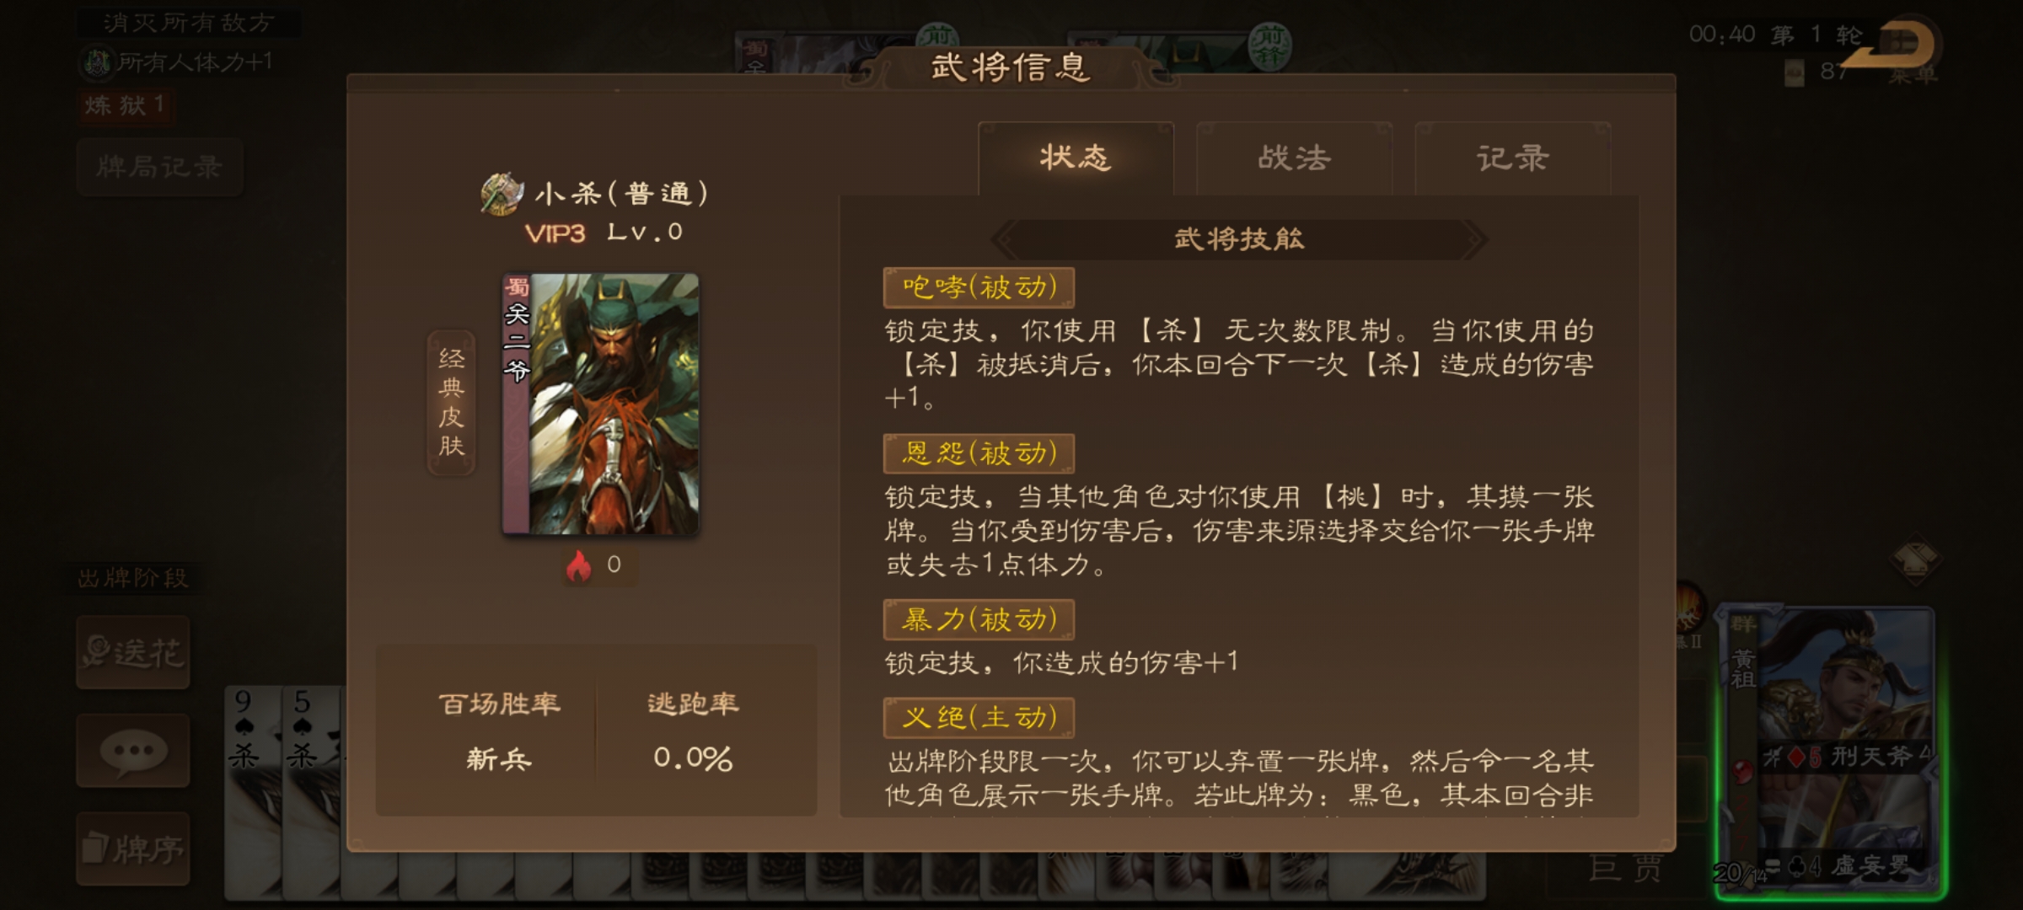Viewport: 2023px width, 910px height.
Task: Select the 暴力(被动) skill tag
Action: click(x=979, y=619)
